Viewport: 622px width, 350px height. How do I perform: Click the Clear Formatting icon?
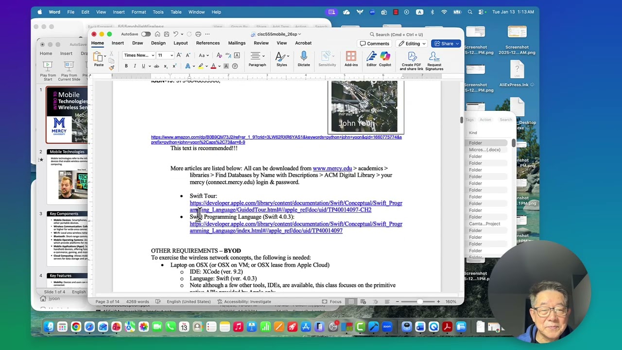(x=219, y=55)
